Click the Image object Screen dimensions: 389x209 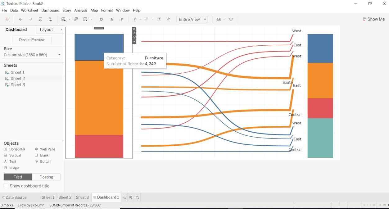point(11,168)
